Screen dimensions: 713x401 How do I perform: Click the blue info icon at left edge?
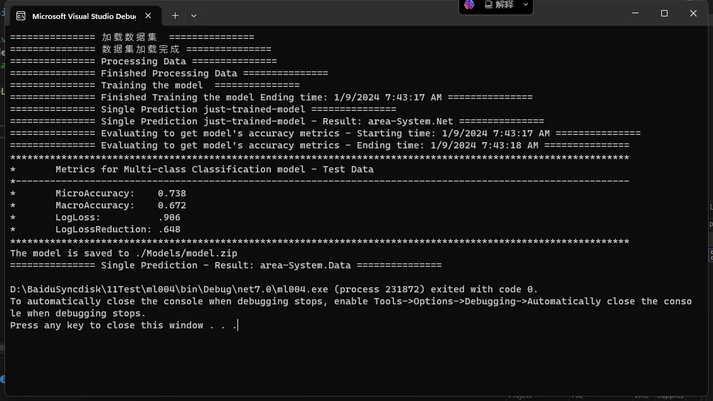(x=2, y=380)
